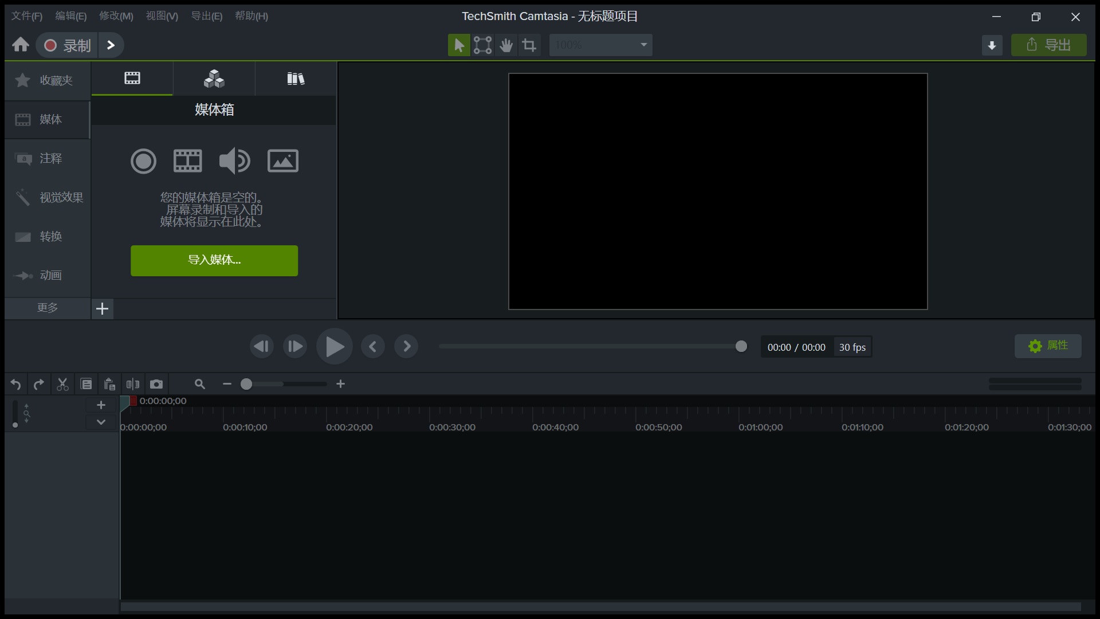This screenshot has height=619, width=1100.
Task: Open 视觉效果 visual effects panel
Action: pos(48,197)
